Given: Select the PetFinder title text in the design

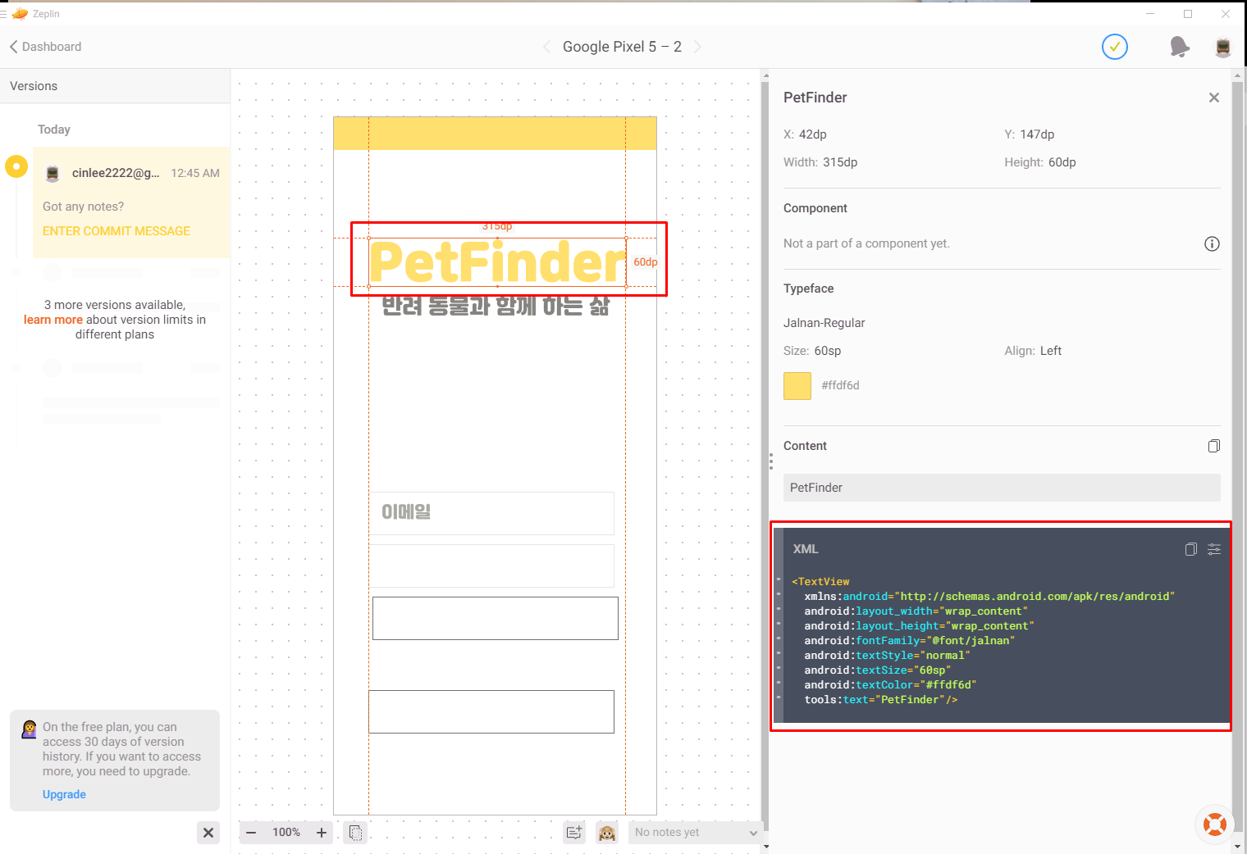Looking at the screenshot, I should pyautogui.click(x=497, y=262).
